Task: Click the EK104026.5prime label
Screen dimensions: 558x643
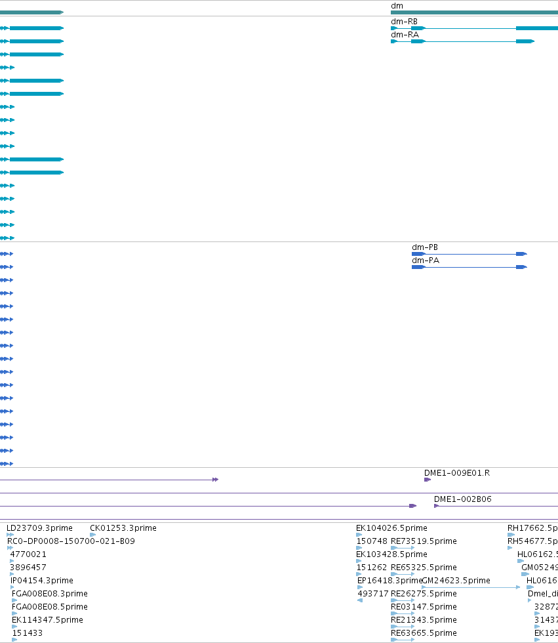Action: click(391, 528)
